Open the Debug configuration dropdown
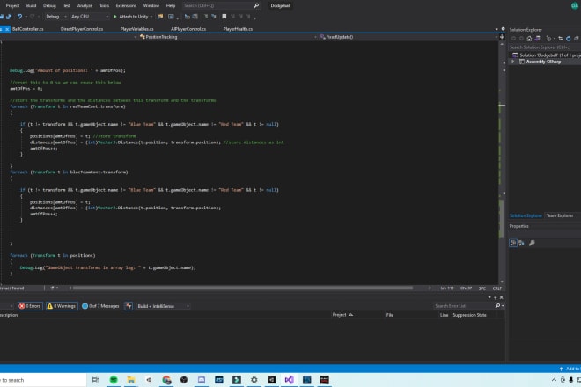This screenshot has width=581, height=387. click(x=56, y=17)
